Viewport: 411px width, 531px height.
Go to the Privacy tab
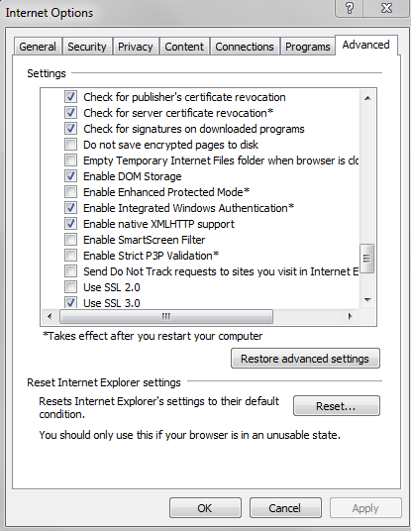pos(136,47)
